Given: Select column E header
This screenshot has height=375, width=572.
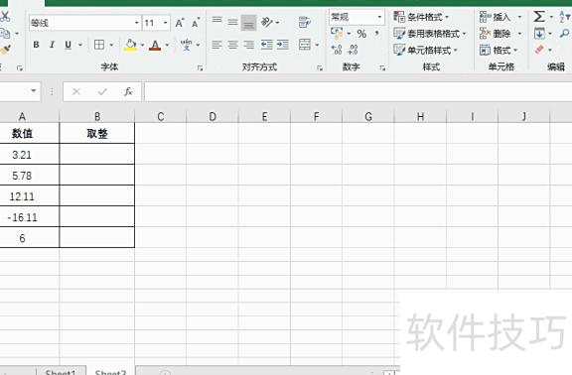Looking at the screenshot, I should point(264,117).
